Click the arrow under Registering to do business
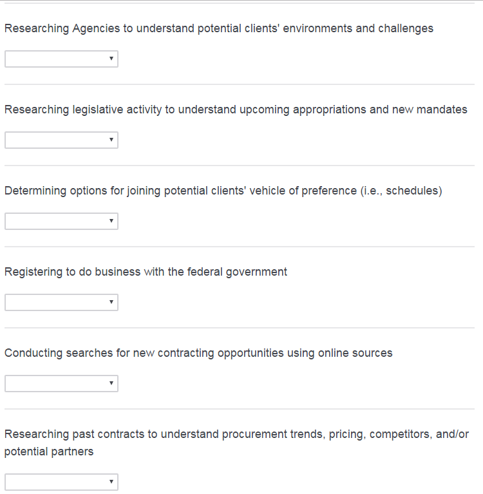 coord(111,303)
